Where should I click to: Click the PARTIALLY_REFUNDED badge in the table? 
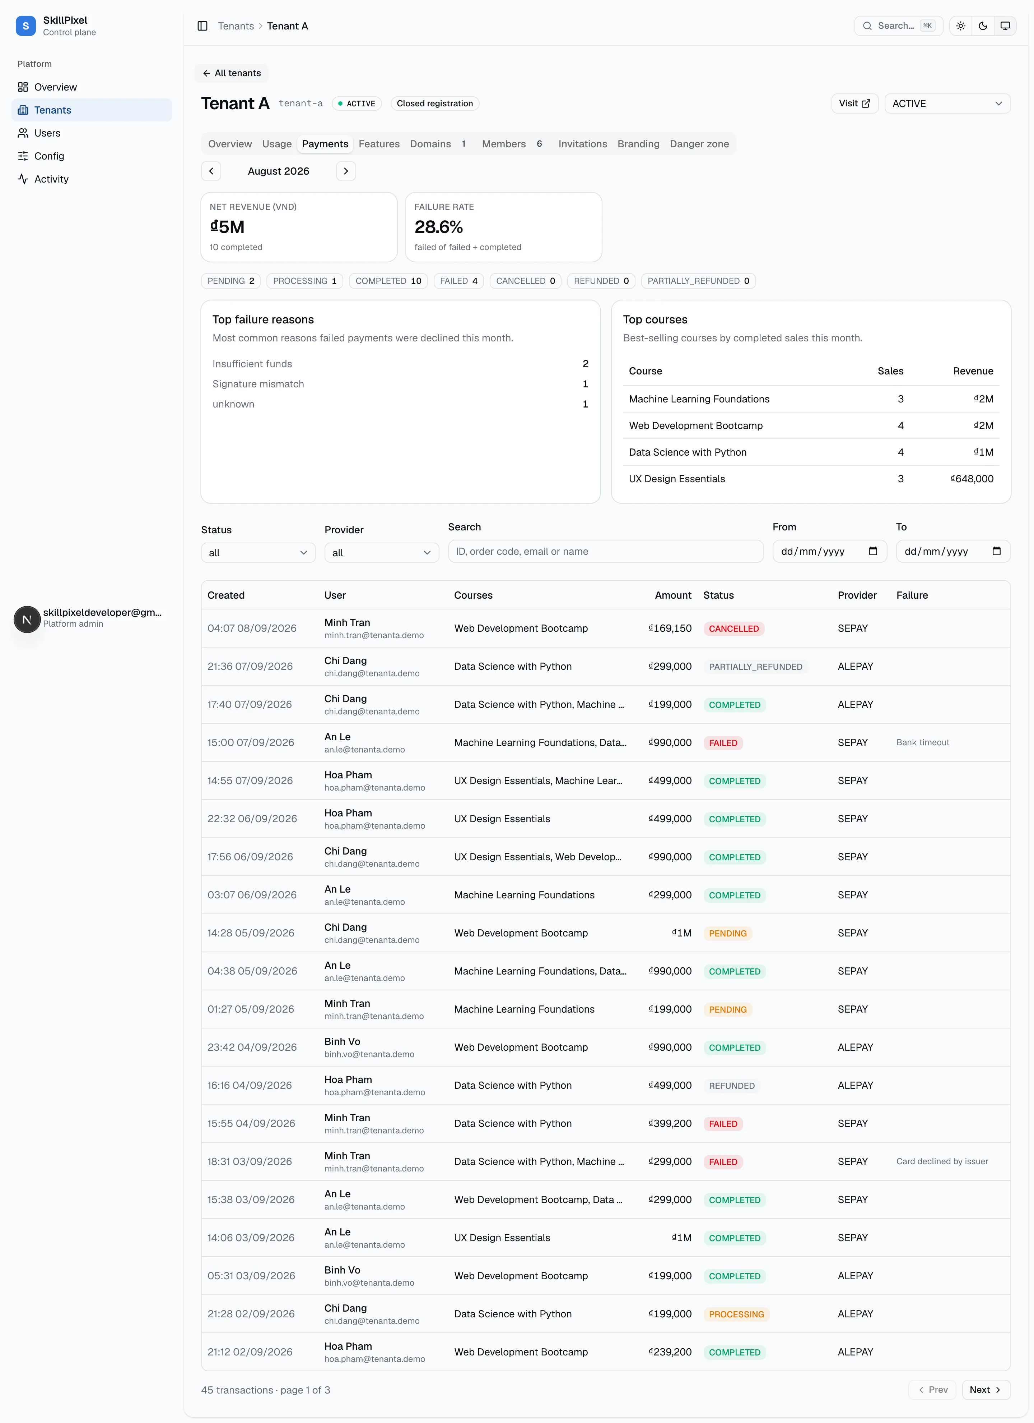click(x=755, y=667)
